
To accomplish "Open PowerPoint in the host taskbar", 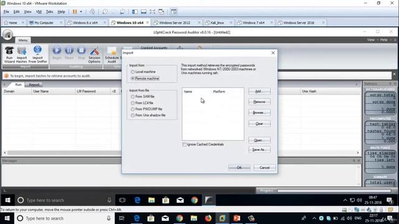I will click(237, 218).
